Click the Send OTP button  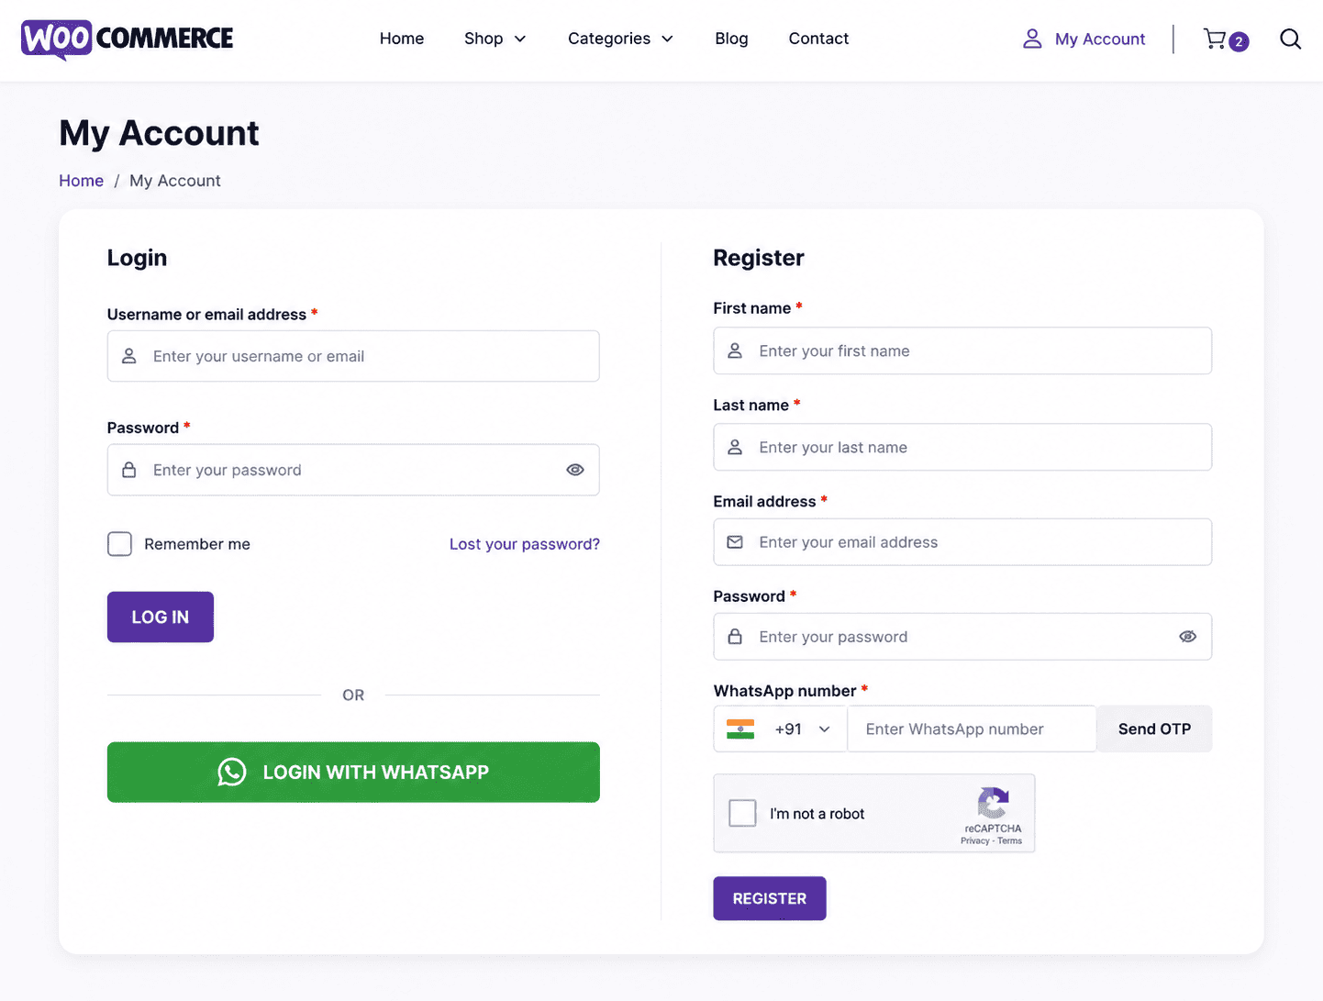1154,729
